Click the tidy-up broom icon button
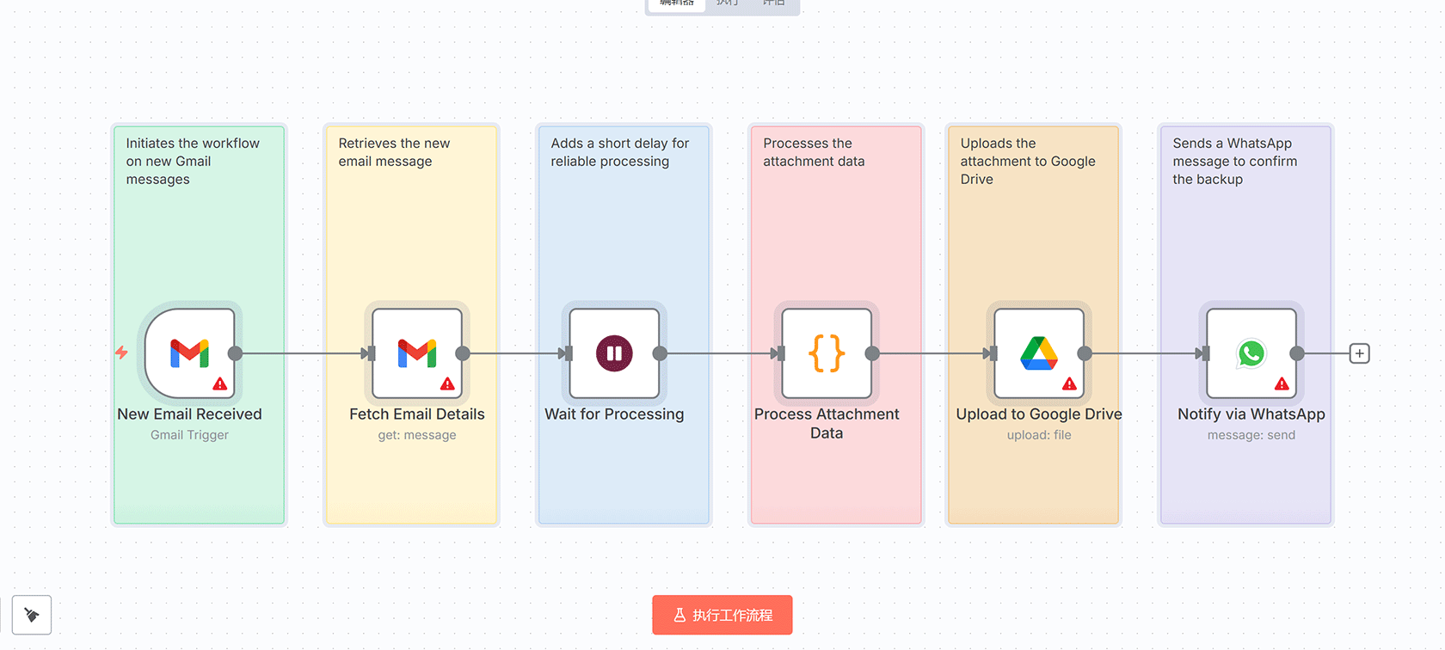 click(32, 615)
